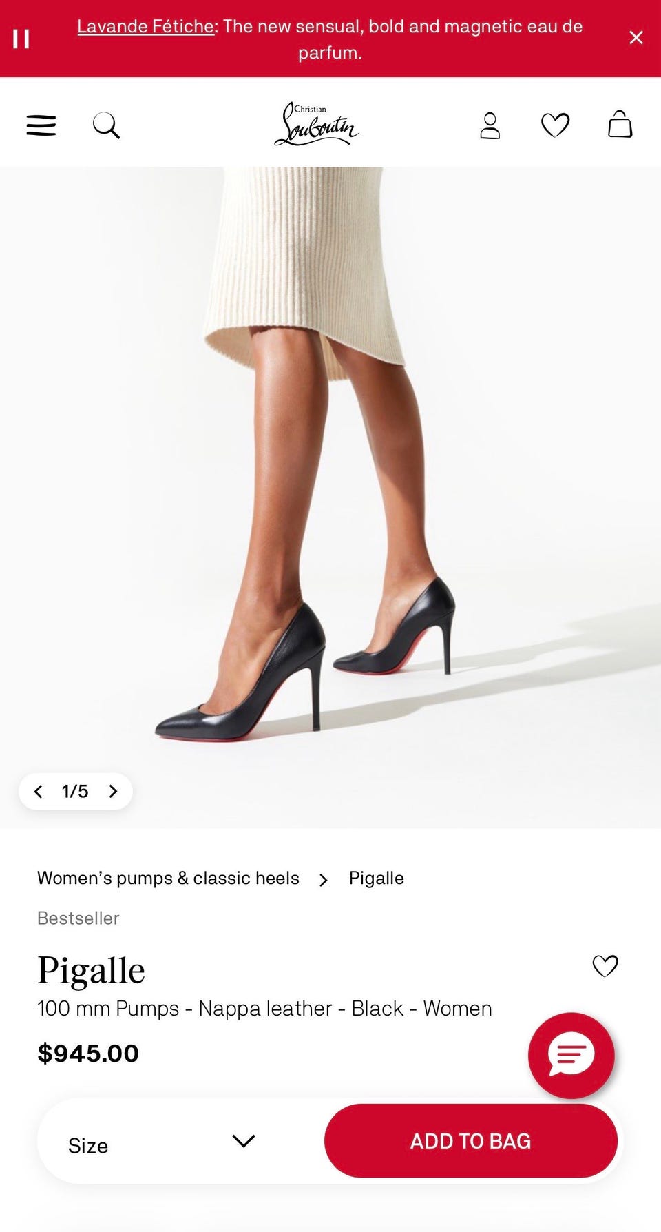Image resolution: width=661 pixels, height=1232 pixels.
Task: Open the account profile icon
Action: [490, 125]
